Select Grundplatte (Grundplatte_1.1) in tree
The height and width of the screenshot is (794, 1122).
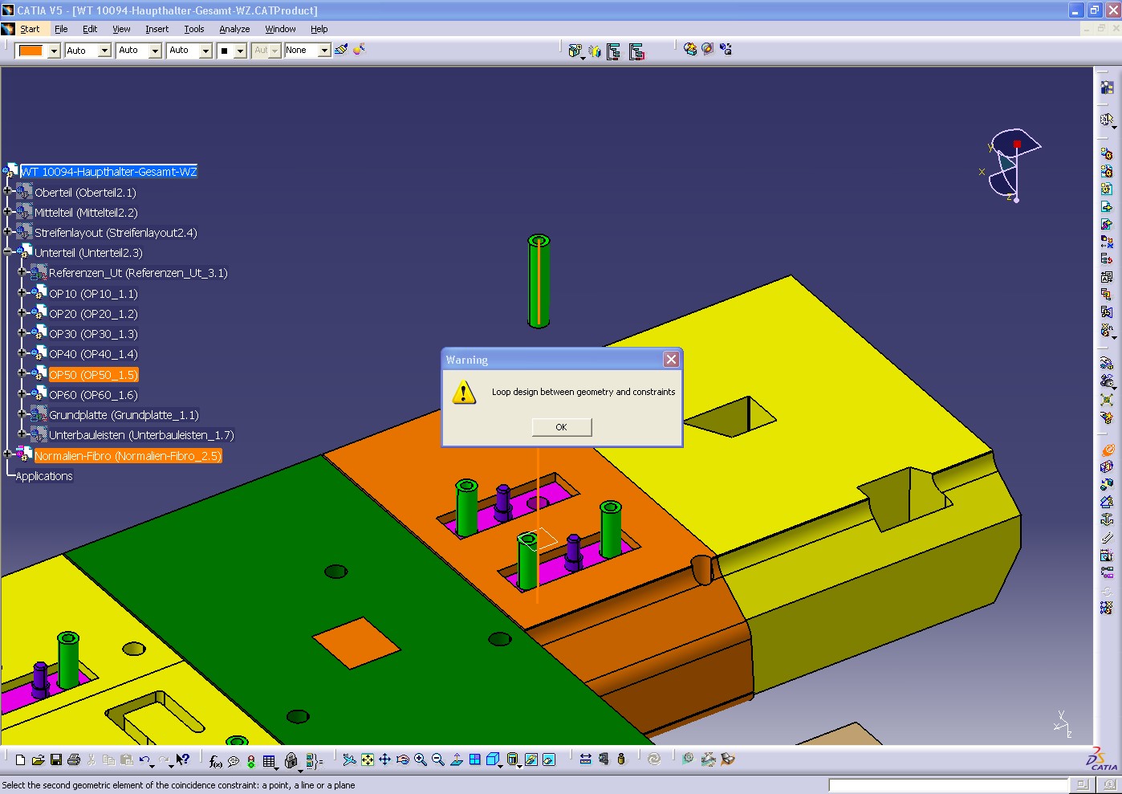point(124,415)
